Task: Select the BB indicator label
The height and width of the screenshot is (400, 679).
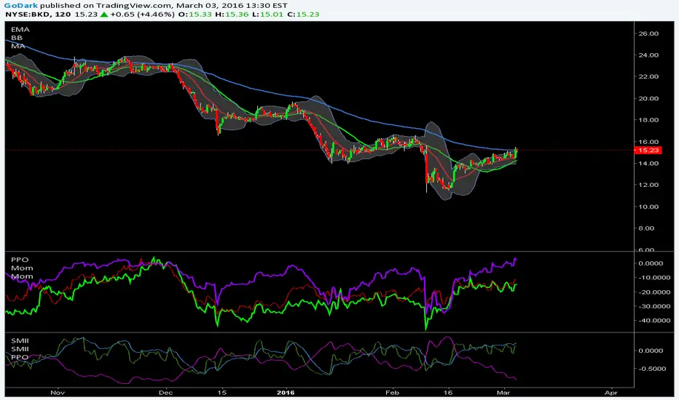Action: (x=17, y=38)
